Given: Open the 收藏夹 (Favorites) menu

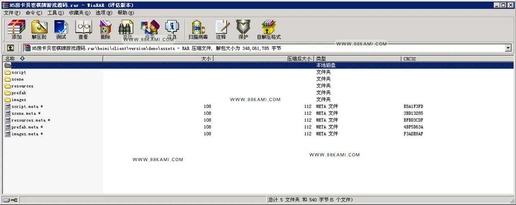Looking at the screenshot, I should [80, 13].
